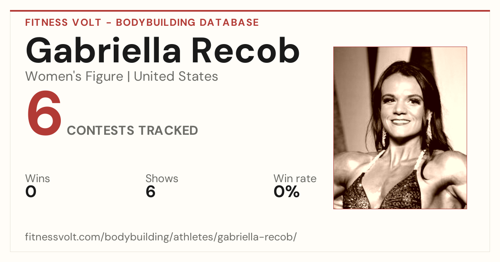Image resolution: width=500 pixels, height=262 pixels.
Task: Select the large red number 6
Action: (x=44, y=114)
